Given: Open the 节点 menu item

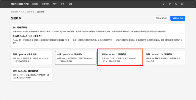Looking at the screenshot, I should [63, 4].
